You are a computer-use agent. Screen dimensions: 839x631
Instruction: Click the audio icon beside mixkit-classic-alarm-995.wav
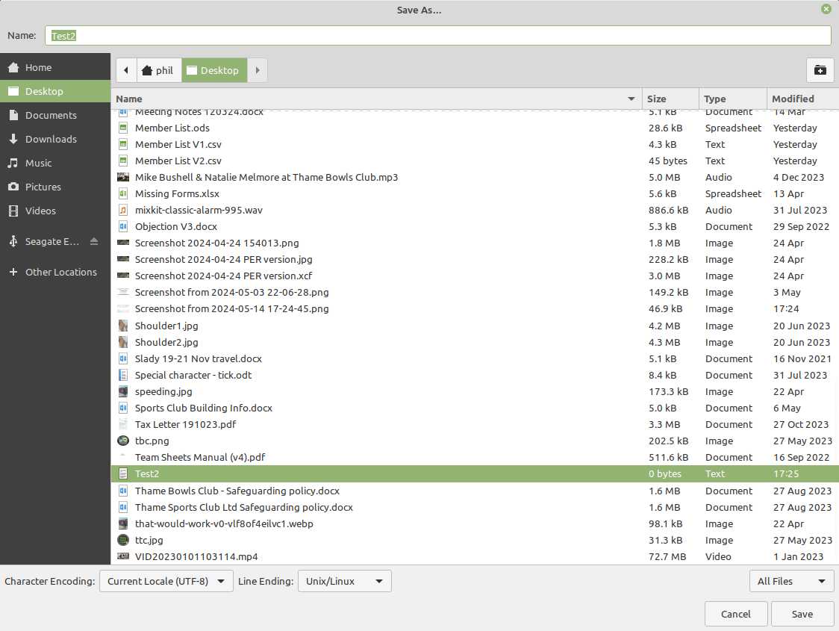tap(123, 210)
